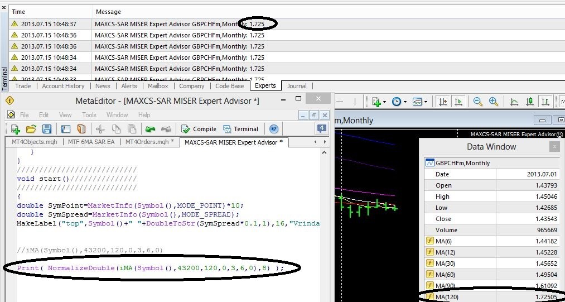Open the Company tab in Terminal
Screen dimensions: 565x302
192,86
